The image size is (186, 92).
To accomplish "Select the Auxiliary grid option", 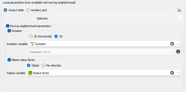I will tap(28, 10).
